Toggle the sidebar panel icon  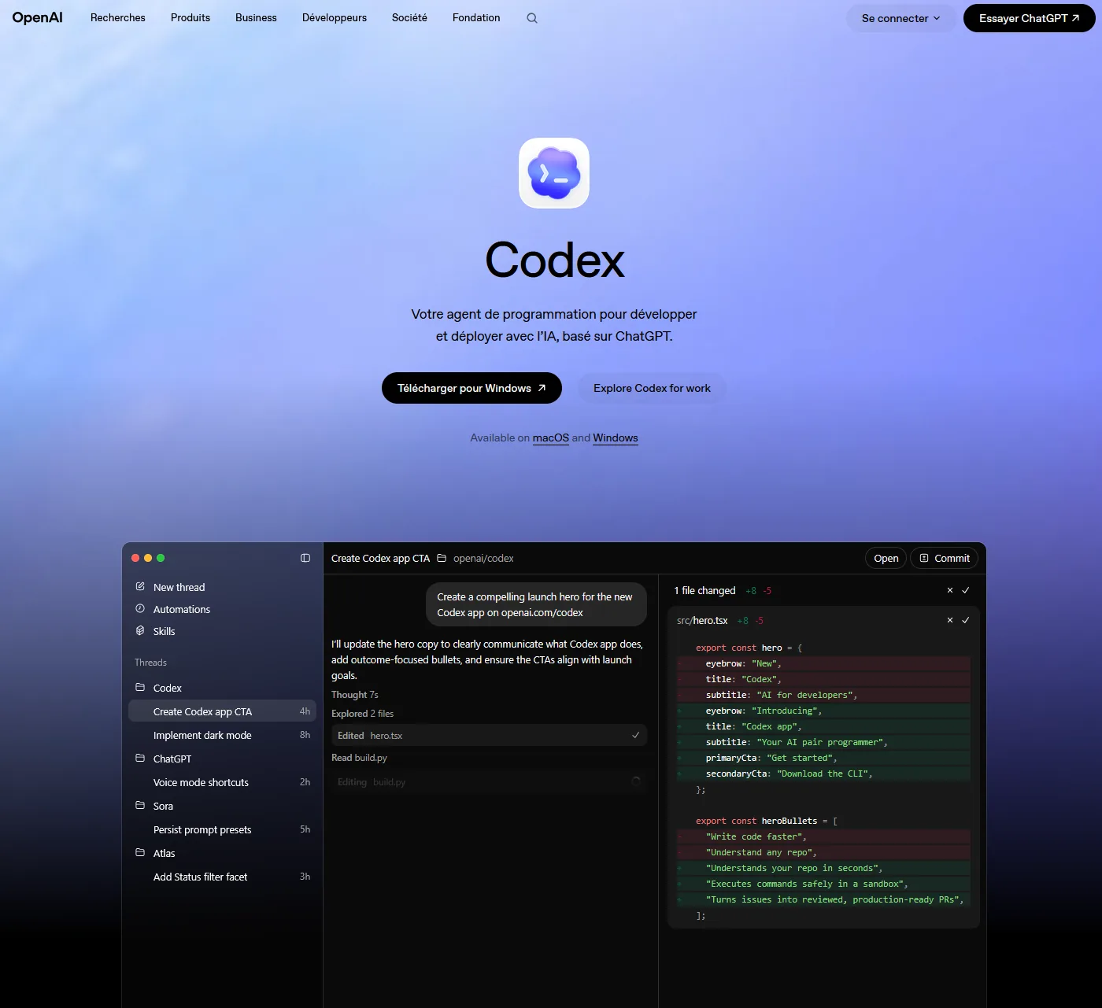click(x=305, y=558)
